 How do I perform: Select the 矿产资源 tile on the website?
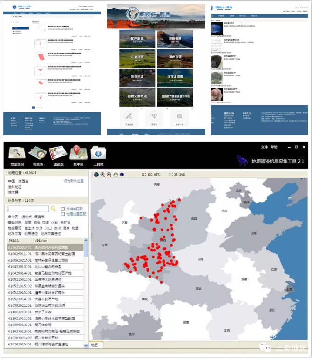point(137,40)
